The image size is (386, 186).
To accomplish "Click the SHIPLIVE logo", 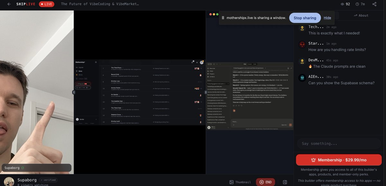I will pyautogui.click(x=26, y=4).
